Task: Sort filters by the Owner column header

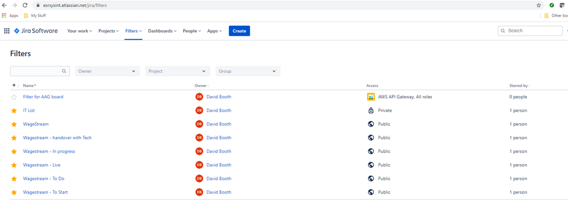Action: pyautogui.click(x=202, y=86)
